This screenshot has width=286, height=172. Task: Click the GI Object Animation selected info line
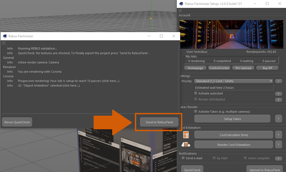[49, 85]
